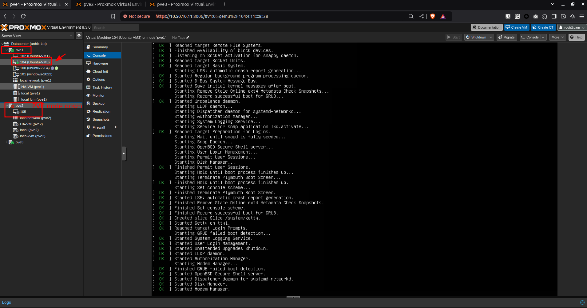Viewport: 587px width, 308px height.
Task: Open the More actions dropdown
Action: (557, 37)
